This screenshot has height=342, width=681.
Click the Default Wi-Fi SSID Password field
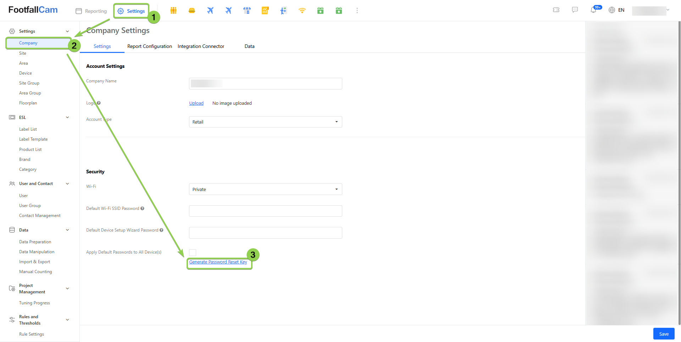265,211
